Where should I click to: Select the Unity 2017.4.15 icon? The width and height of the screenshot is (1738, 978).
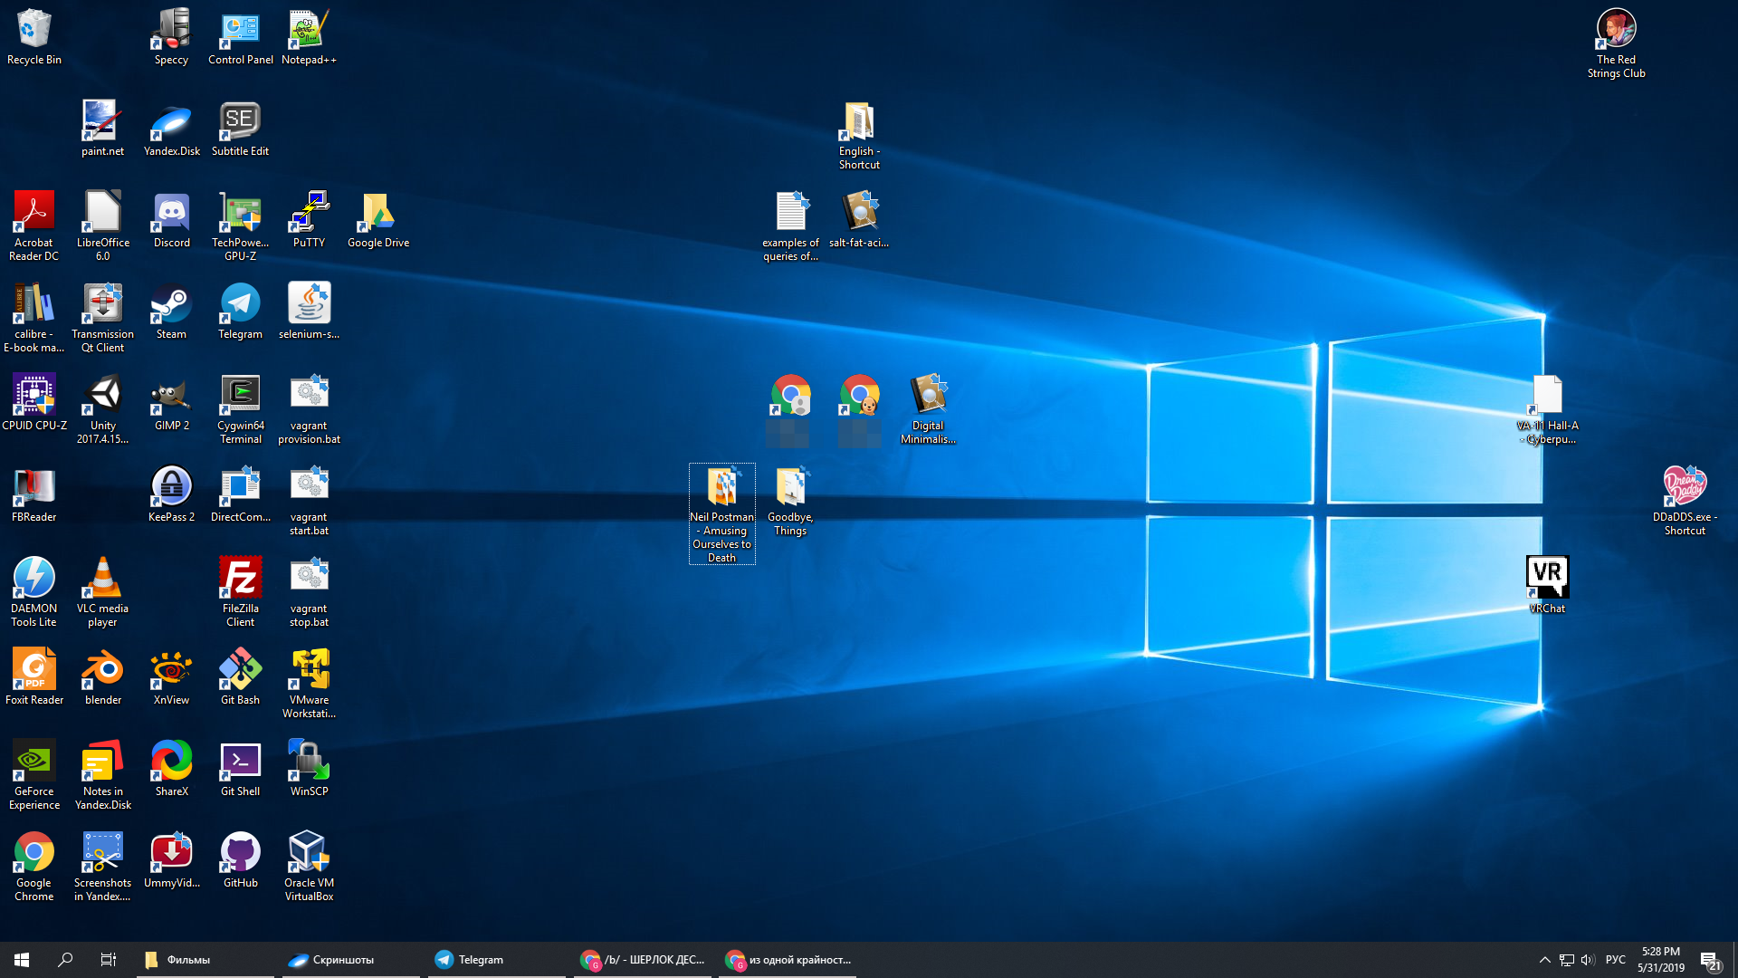(x=103, y=409)
